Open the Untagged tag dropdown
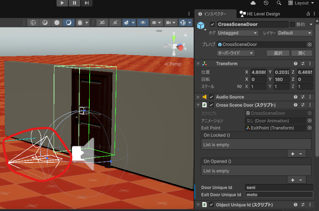 [238, 33]
